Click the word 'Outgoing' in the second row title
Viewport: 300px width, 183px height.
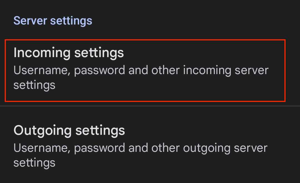point(42,131)
